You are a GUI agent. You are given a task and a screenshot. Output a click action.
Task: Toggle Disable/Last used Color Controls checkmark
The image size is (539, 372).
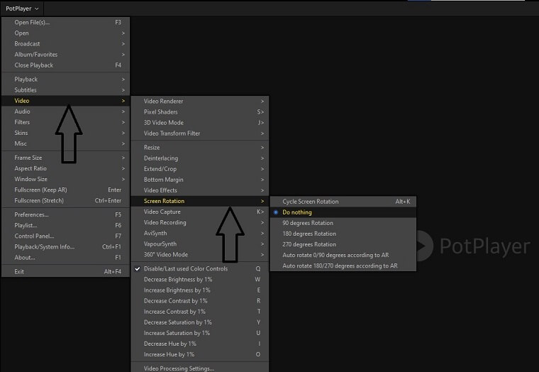click(200, 268)
